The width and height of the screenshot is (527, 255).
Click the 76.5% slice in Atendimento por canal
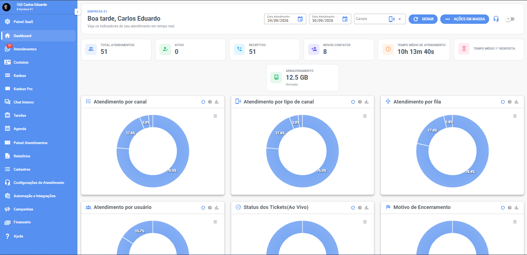[172, 170]
